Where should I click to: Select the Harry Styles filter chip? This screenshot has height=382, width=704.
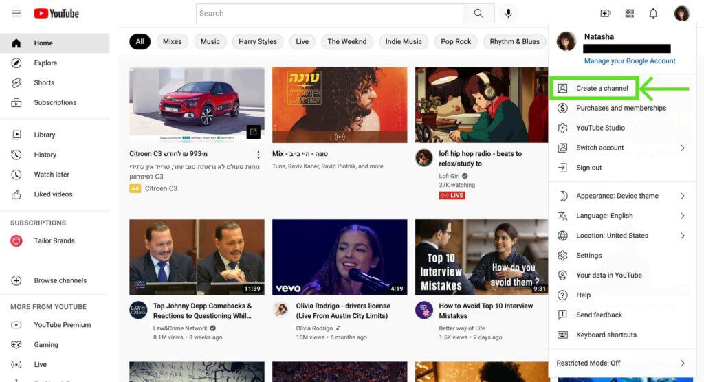(257, 41)
